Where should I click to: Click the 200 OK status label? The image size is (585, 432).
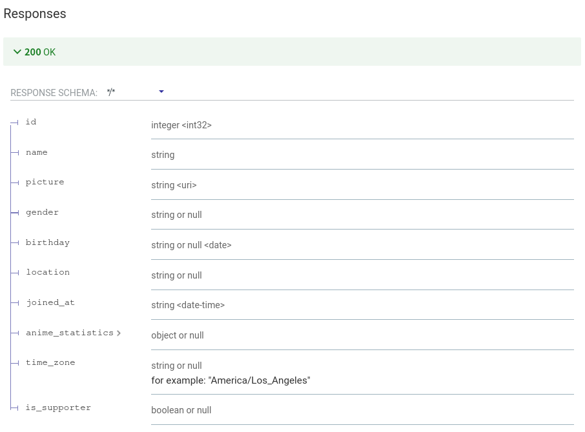41,52
